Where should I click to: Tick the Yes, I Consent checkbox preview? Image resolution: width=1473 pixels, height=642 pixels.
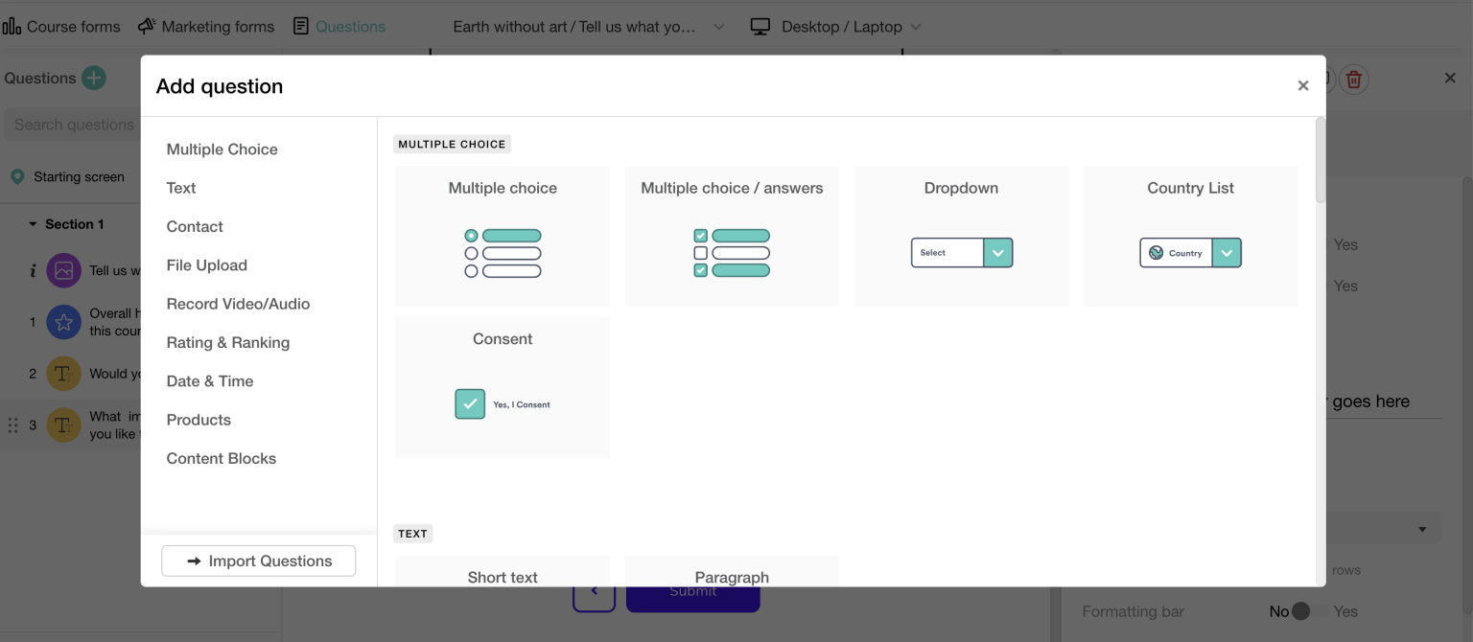(470, 403)
